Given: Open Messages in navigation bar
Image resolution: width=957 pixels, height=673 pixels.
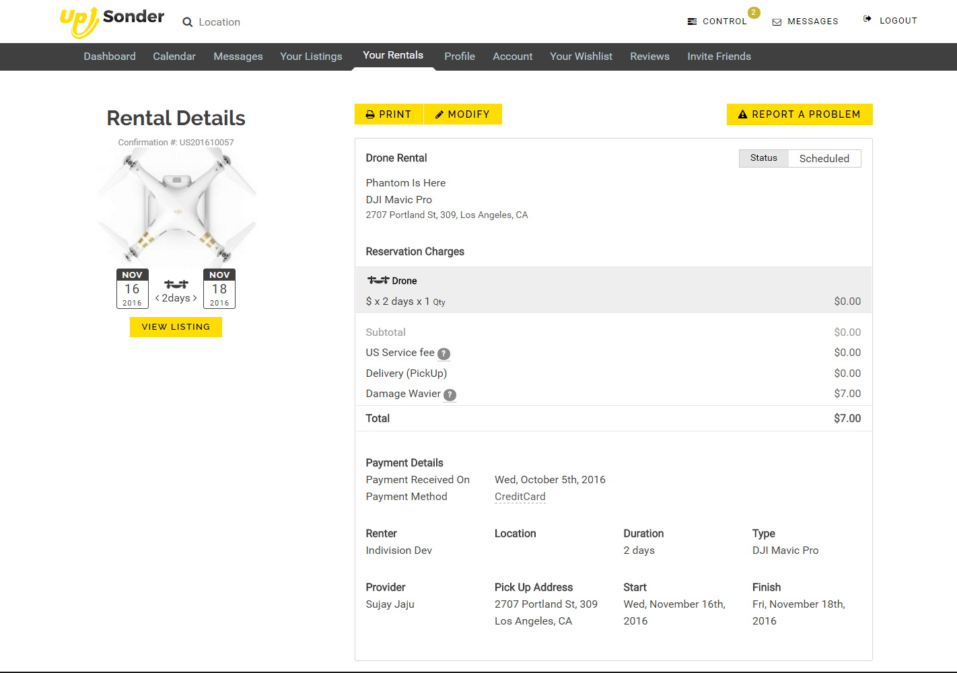Looking at the screenshot, I should click(x=238, y=57).
